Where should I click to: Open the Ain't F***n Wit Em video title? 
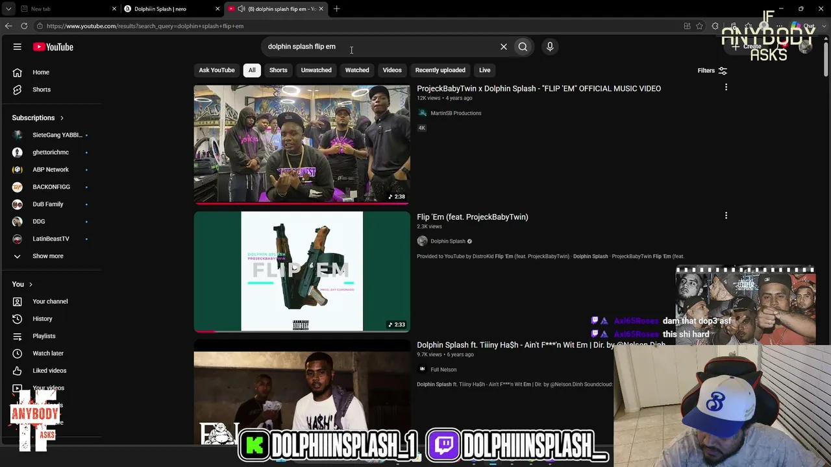pos(541,345)
